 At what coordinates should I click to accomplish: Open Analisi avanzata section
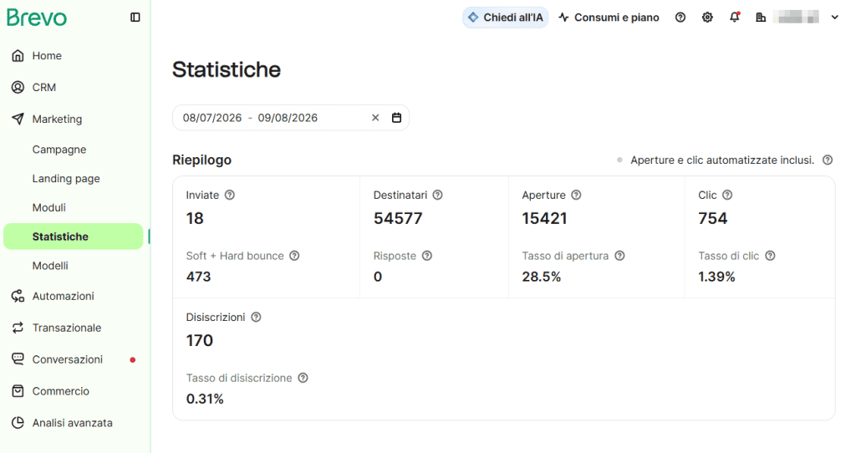coord(74,422)
